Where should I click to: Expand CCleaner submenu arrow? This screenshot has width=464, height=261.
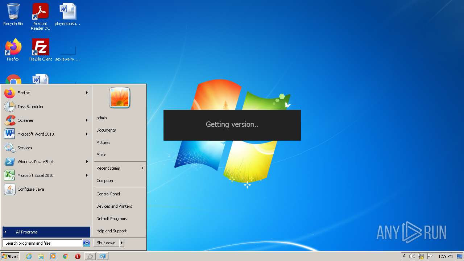(x=87, y=120)
